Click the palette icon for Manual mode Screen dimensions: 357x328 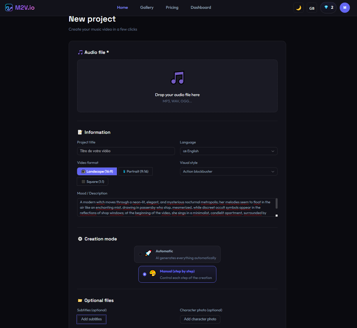153,274
